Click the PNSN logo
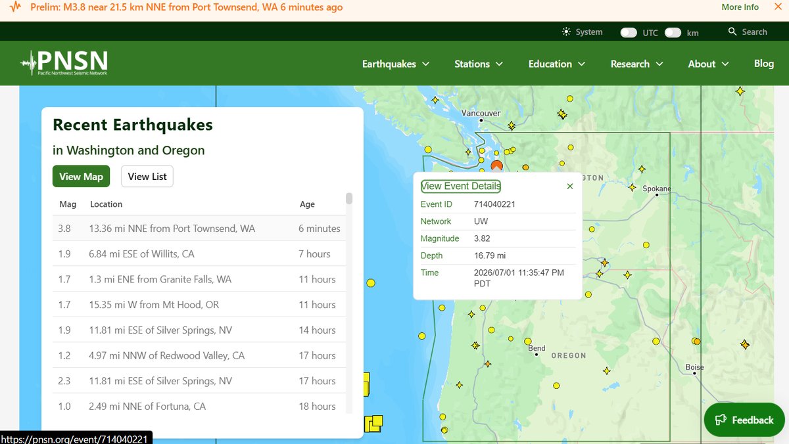789x444 pixels. (x=64, y=63)
